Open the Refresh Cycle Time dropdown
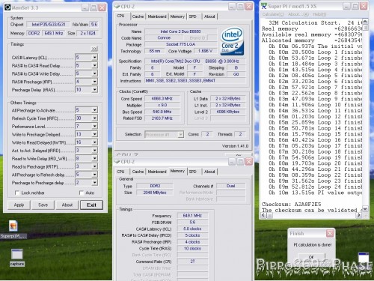374x281 pixels. coord(94,118)
